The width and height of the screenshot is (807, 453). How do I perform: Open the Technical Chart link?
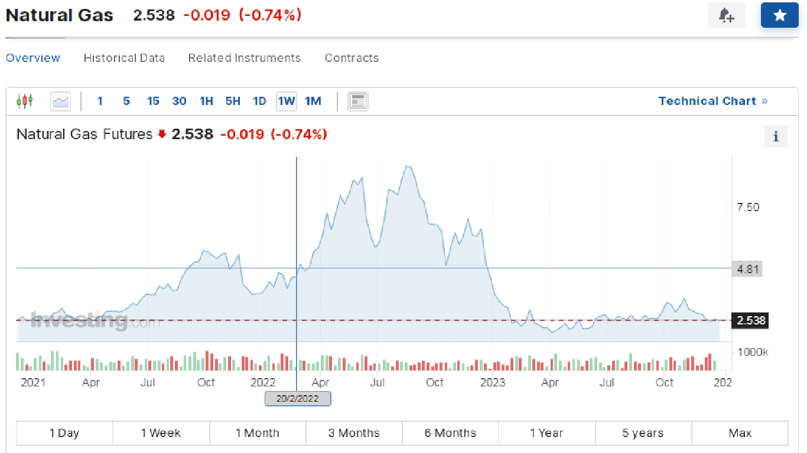pos(712,101)
